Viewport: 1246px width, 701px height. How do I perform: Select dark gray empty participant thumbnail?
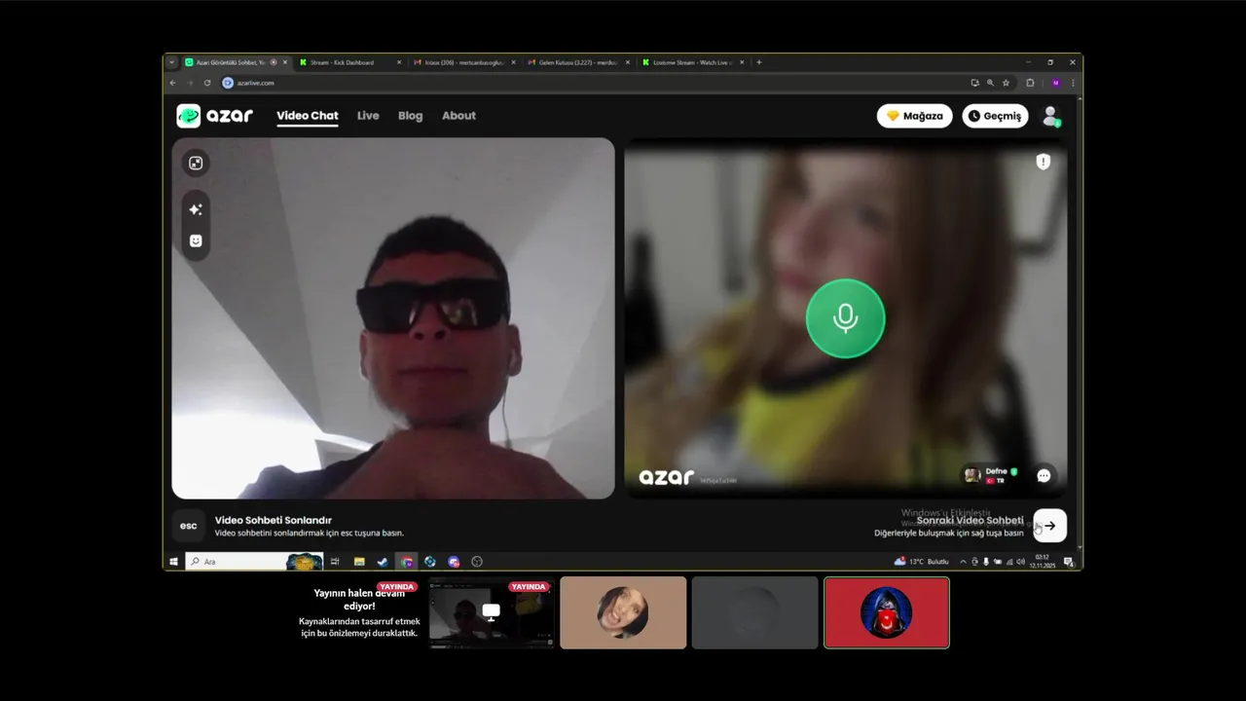[754, 612]
